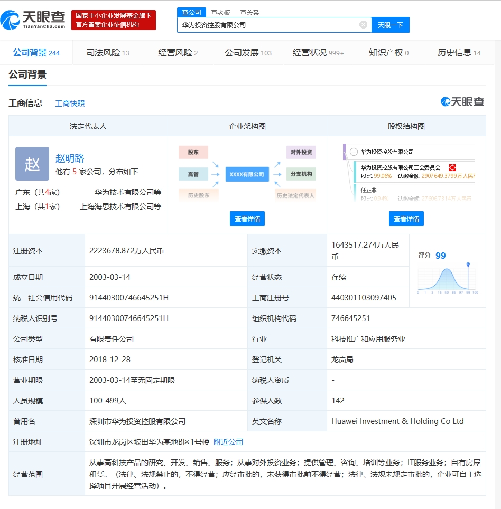The height and width of the screenshot is (509, 501).
Task: Open the 知识产权 0 section tab
Action: point(388,53)
